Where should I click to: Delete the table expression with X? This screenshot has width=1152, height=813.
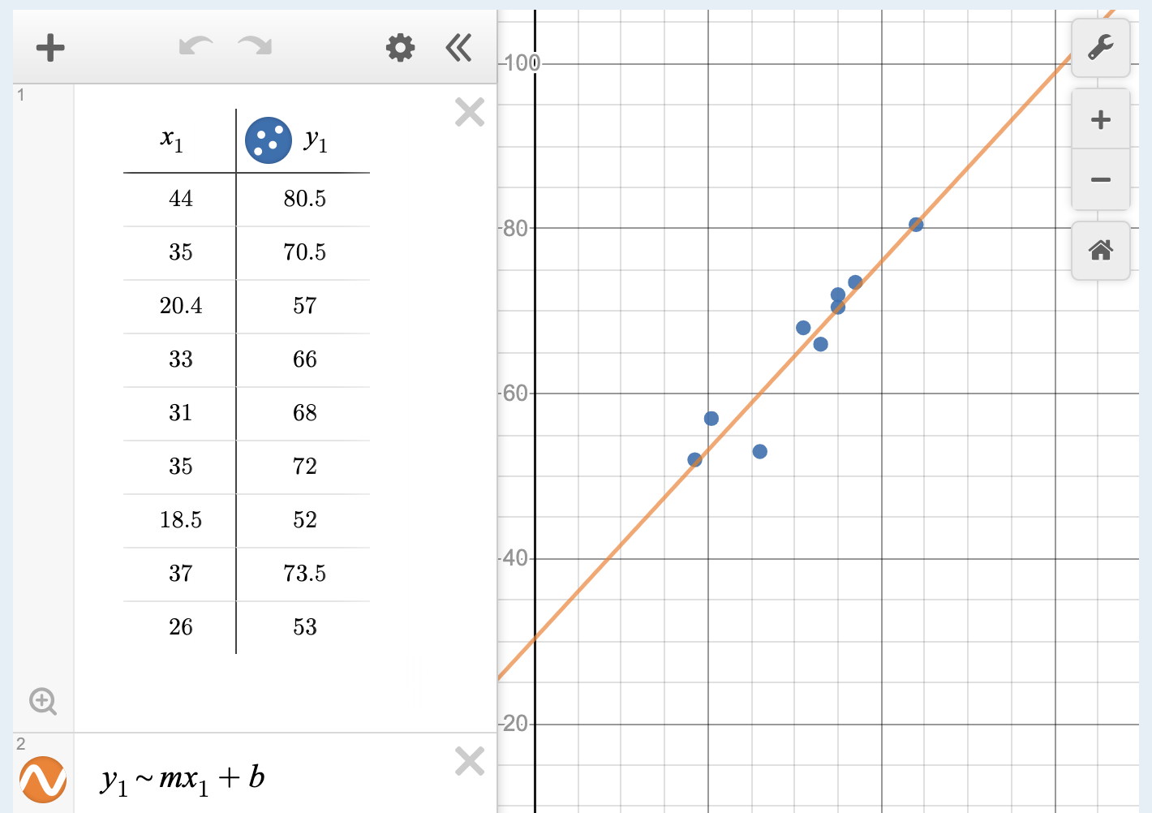pos(470,112)
